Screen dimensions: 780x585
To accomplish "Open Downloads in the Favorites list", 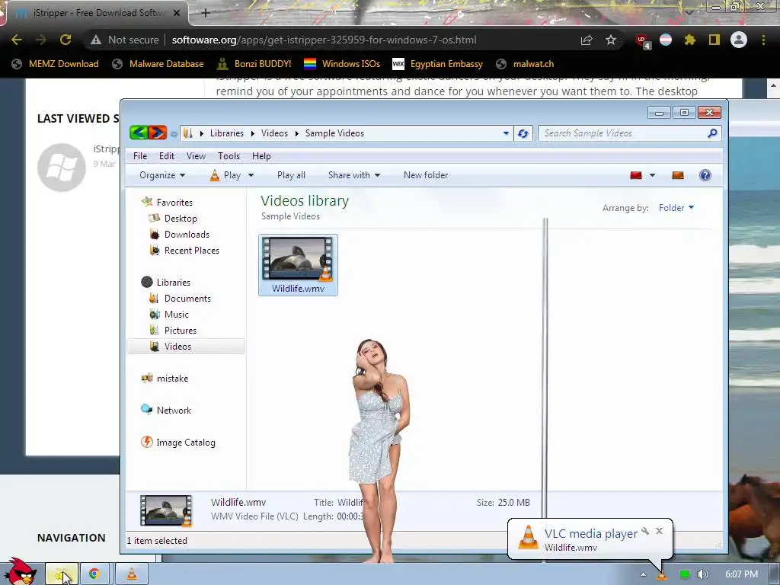I will pos(187,235).
